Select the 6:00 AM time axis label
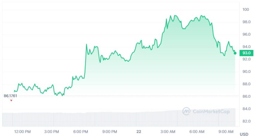The image size is (255, 139). click(x=197, y=132)
